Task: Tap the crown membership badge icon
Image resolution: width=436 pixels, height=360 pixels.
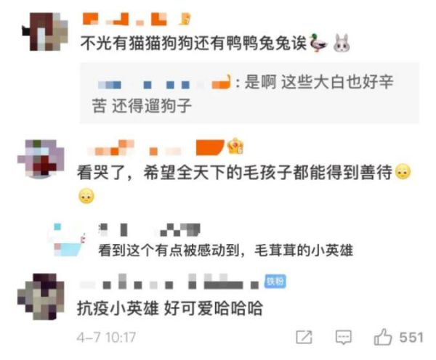Action: pos(235,146)
